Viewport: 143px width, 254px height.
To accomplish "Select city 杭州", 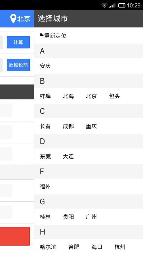I will 120,247.
